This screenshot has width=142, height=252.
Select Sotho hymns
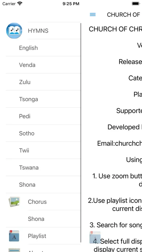click(x=43, y=133)
